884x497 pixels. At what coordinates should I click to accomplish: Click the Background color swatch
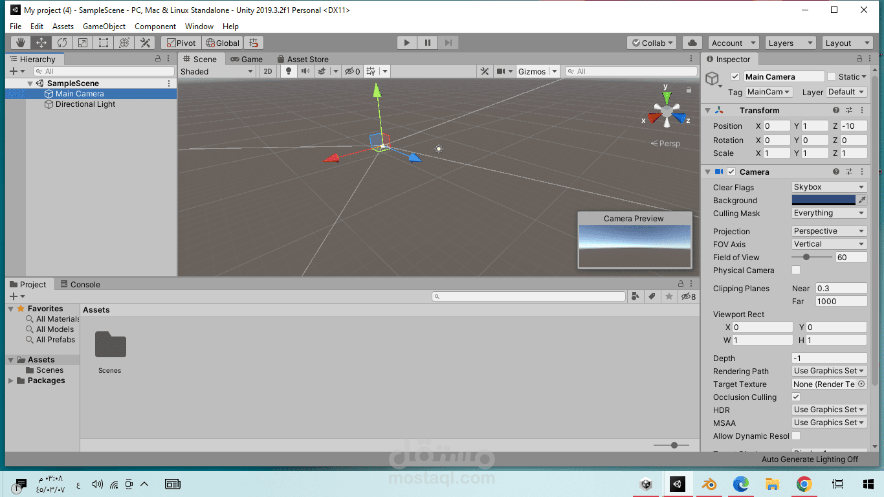click(x=824, y=201)
